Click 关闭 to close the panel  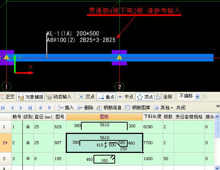click(x=180, y=108)
